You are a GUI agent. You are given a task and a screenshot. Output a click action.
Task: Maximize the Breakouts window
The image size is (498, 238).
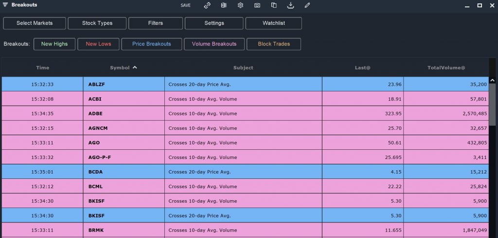pos(480,5)
